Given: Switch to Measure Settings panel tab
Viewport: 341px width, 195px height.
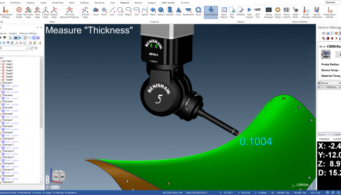Looking at the screenshot, I should [28, 33].
